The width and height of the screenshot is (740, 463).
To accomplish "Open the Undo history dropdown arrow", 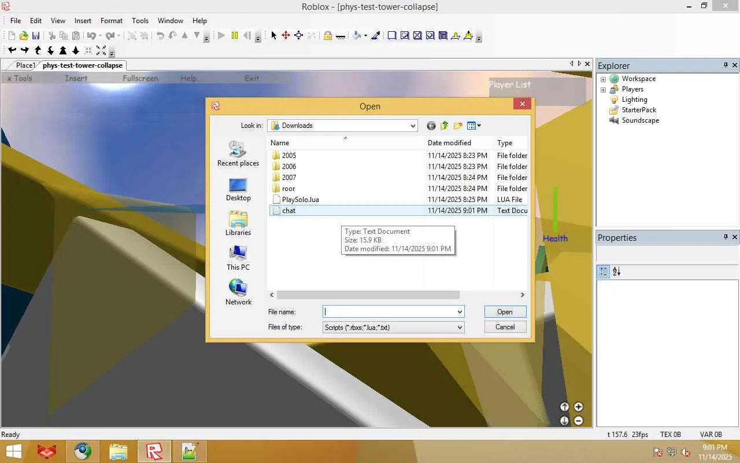I will [100, 36].
